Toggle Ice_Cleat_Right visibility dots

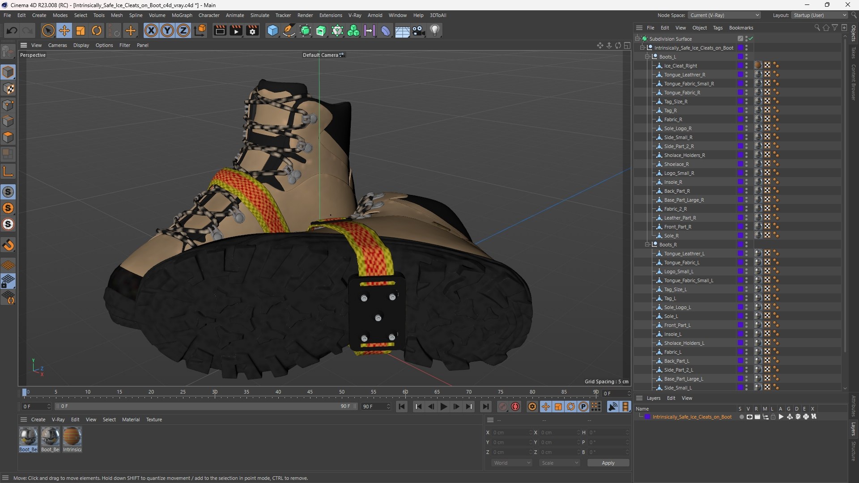[746, 65]
